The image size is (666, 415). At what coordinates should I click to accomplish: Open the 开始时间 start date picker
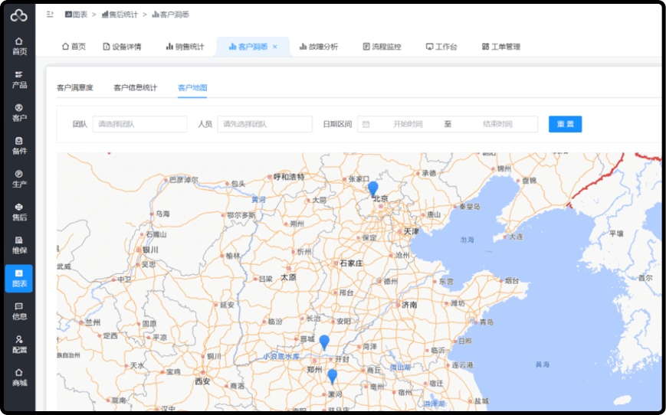click(x=407, y=124)
